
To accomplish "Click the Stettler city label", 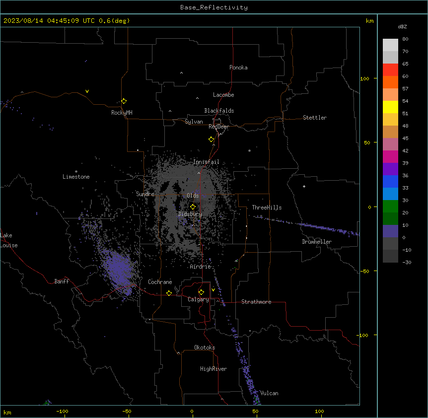I will point(315,118).
